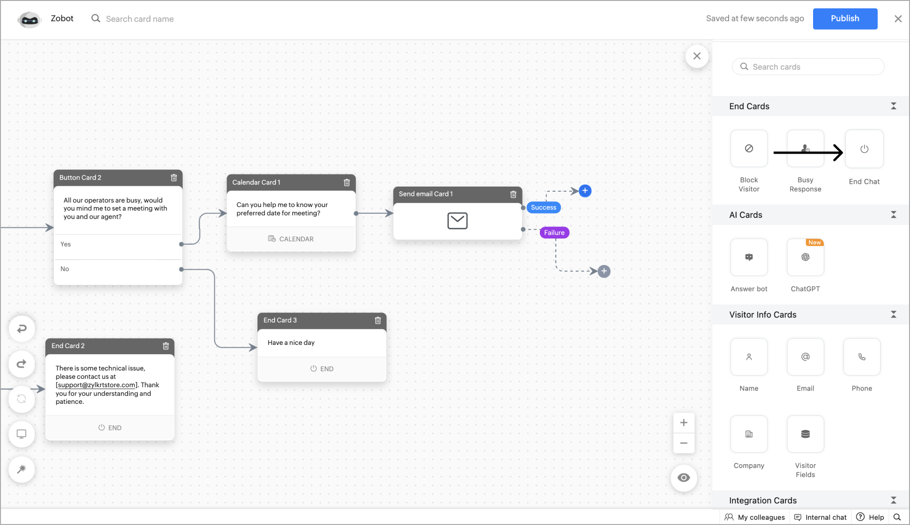Click the magic wand auto-arrange button
The width and height of the screenshot is (910, 525).
[x=22, y=469]
